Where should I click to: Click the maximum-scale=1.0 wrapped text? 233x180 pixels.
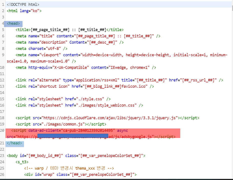[x=50, y=61]
